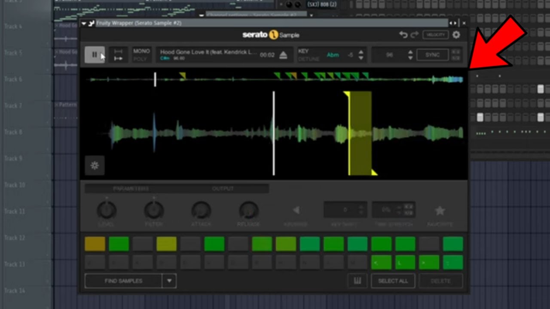Select Track 8 in the FL Studio playlist

13,132
